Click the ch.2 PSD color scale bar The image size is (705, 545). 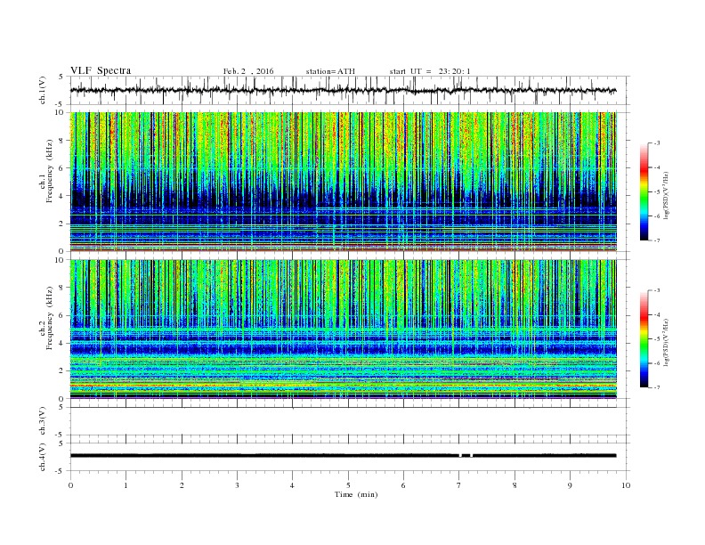(644, 338)
